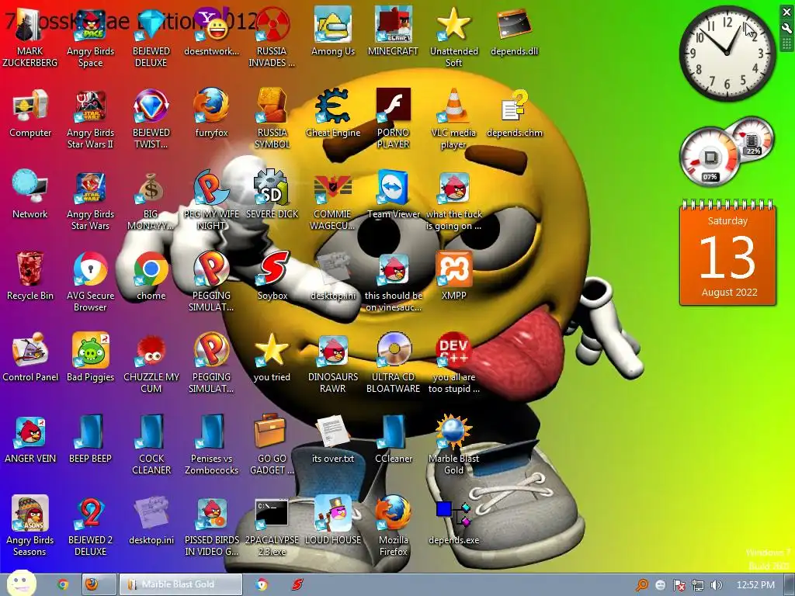Viewport: 795px width, 596px height.
Task: Click the pinned Chrome taskbar icon
Action: coord(63,584)
